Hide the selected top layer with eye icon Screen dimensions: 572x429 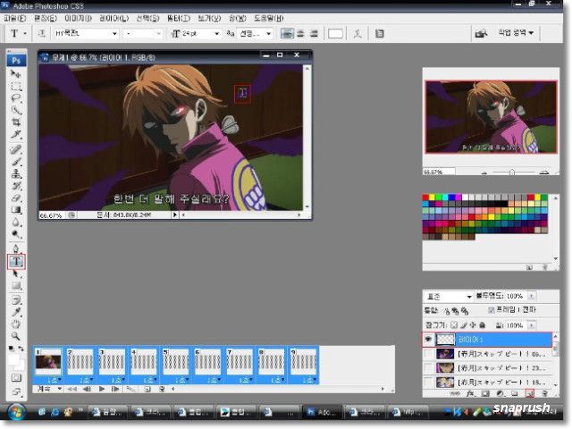429,340
